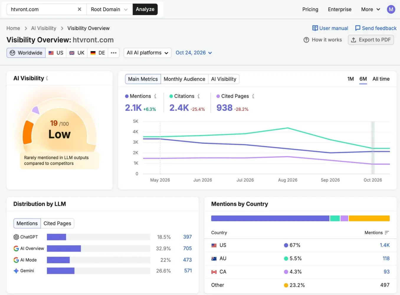Screen dimensions: 400x295
Task: Click the Analyze button
Action: pos(145,9)
